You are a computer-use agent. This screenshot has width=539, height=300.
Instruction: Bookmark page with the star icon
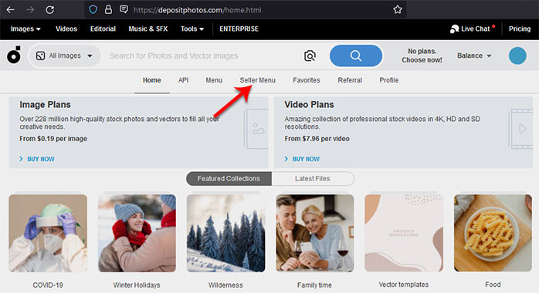(x=398, y=9)
